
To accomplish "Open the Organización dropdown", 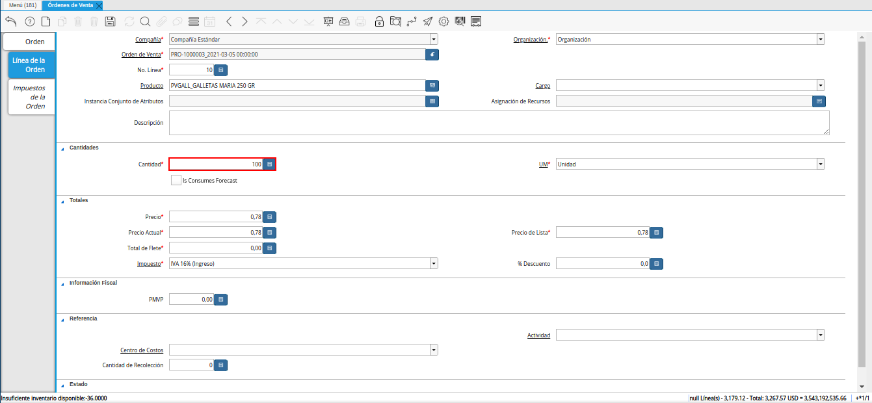I will (821, 39).
